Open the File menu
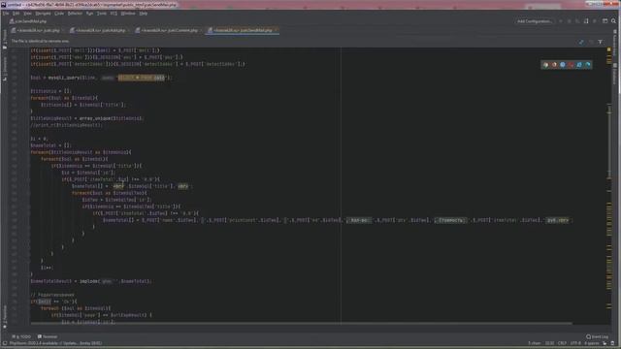This screenshot has width=621, height=349. [6, 13]
